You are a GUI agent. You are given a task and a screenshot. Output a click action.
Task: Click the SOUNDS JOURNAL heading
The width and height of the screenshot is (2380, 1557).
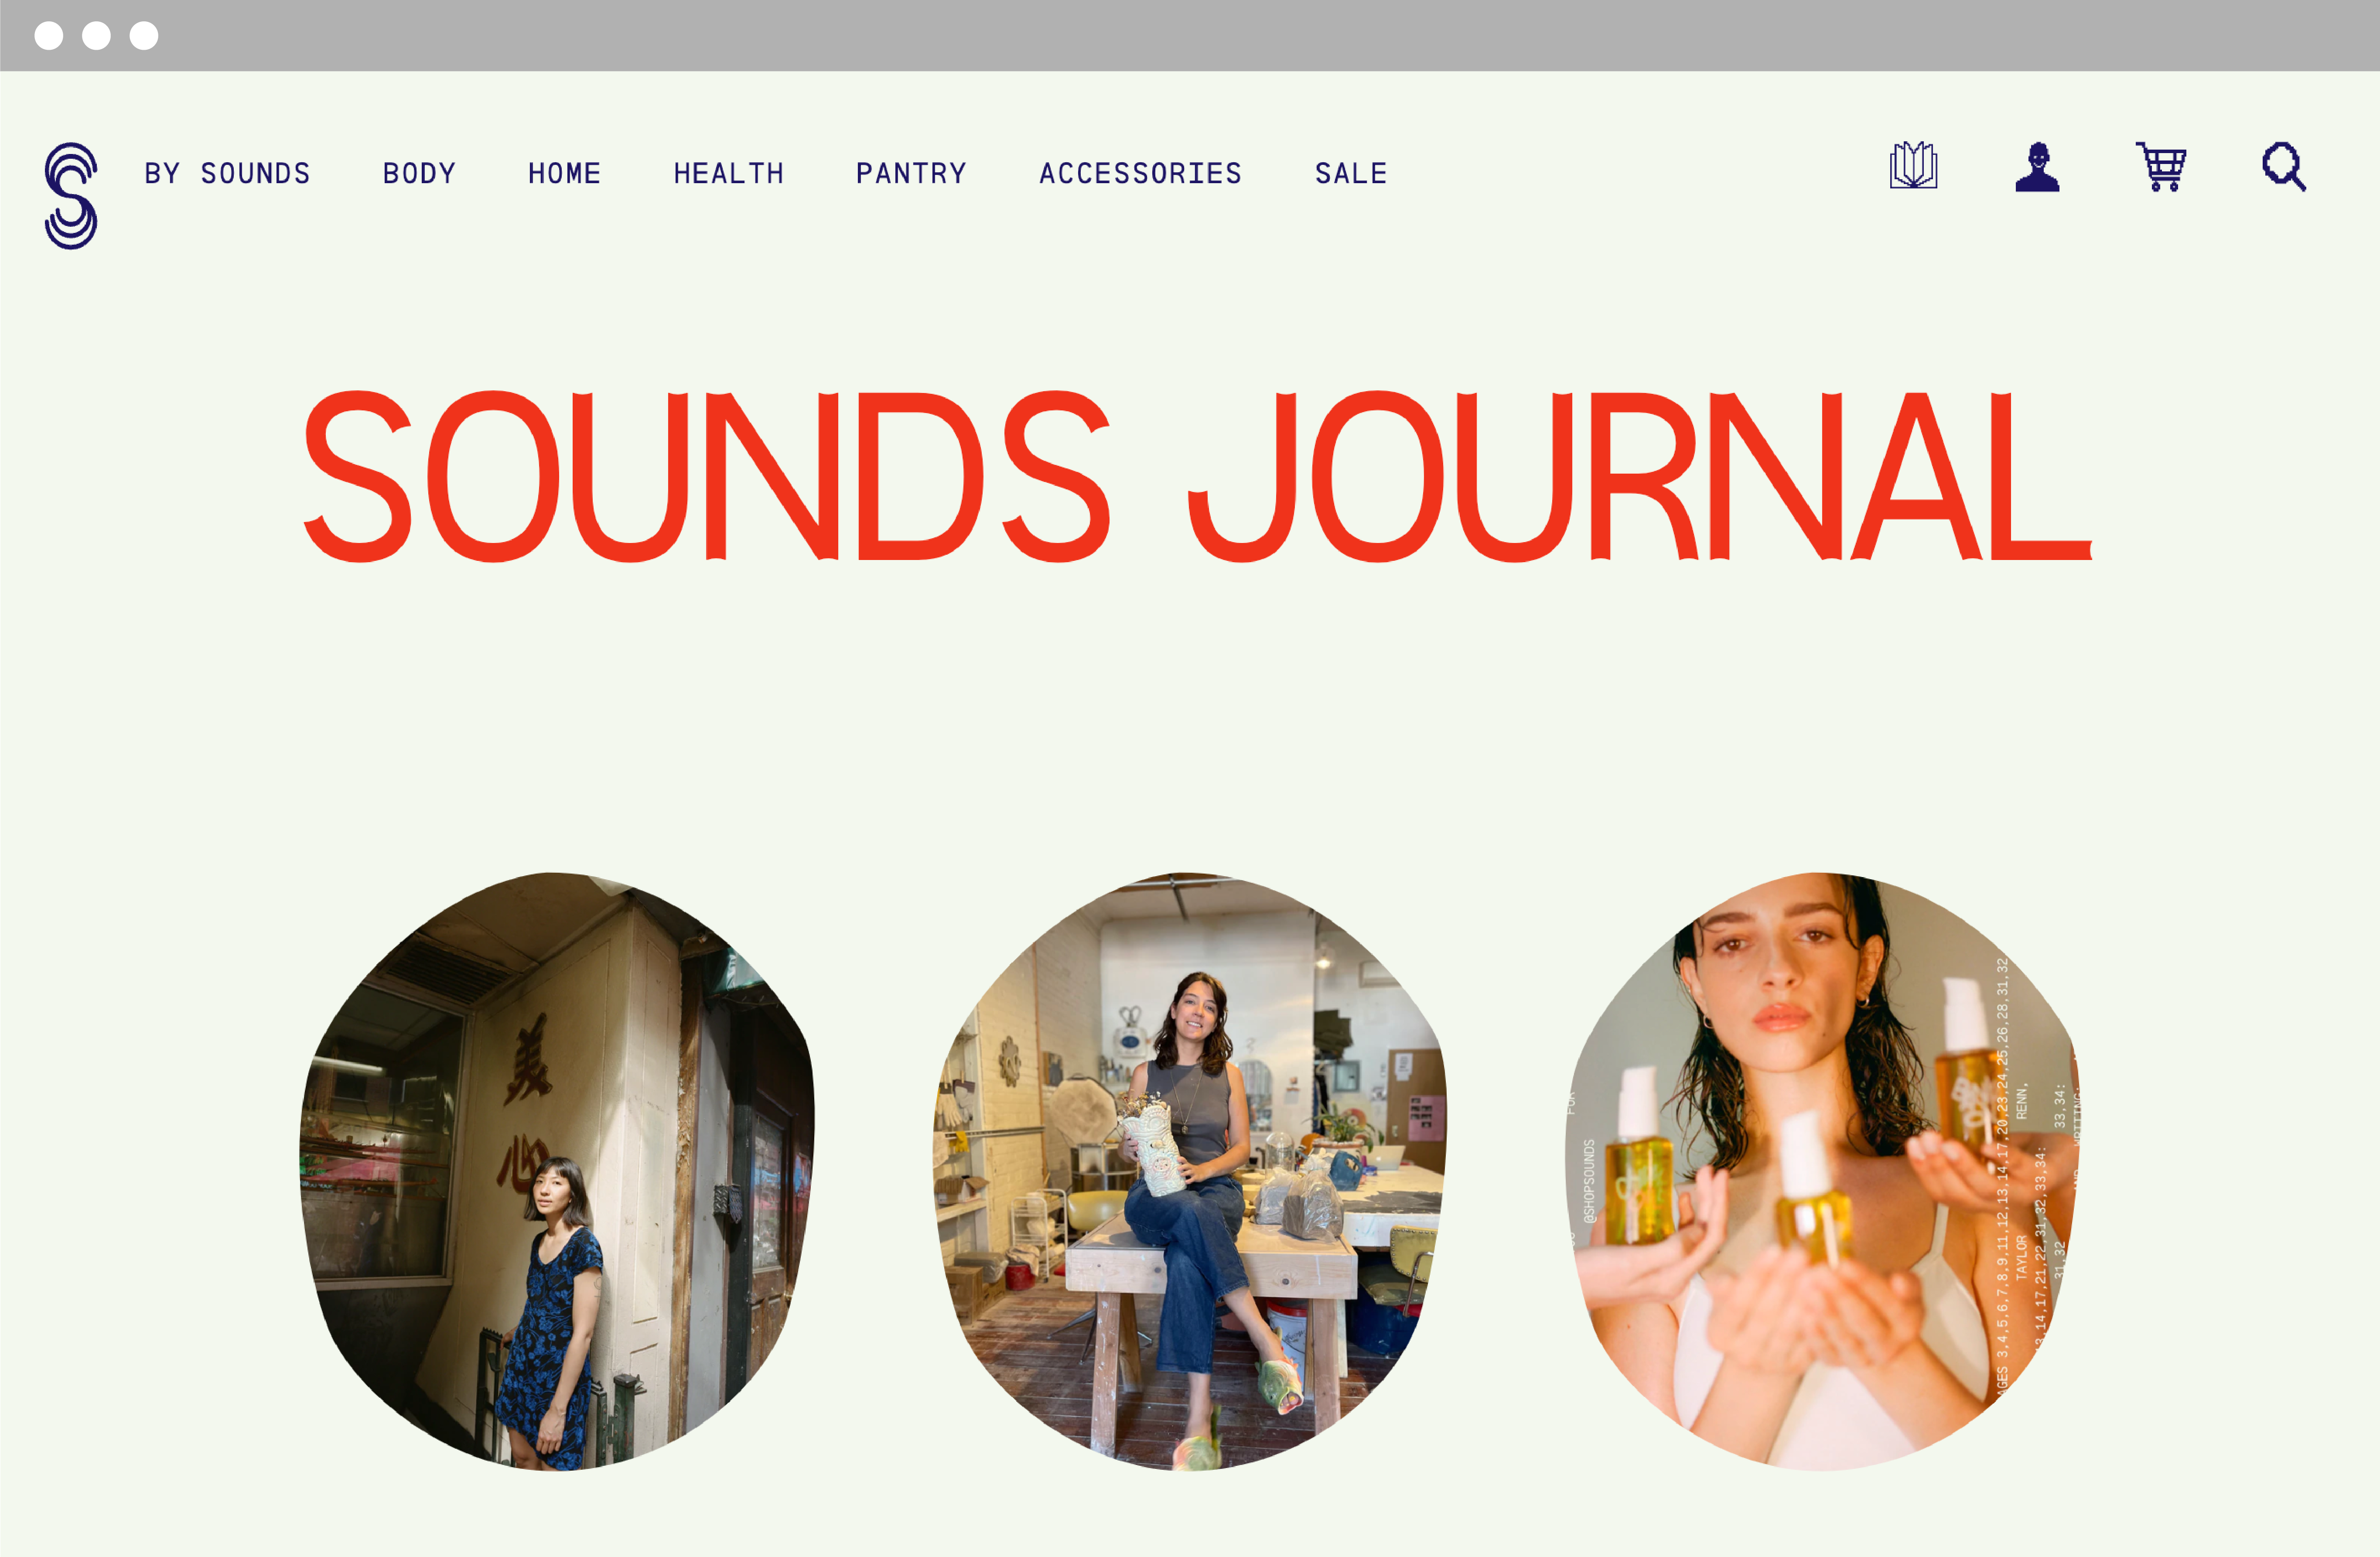(x=1197, y=476)
